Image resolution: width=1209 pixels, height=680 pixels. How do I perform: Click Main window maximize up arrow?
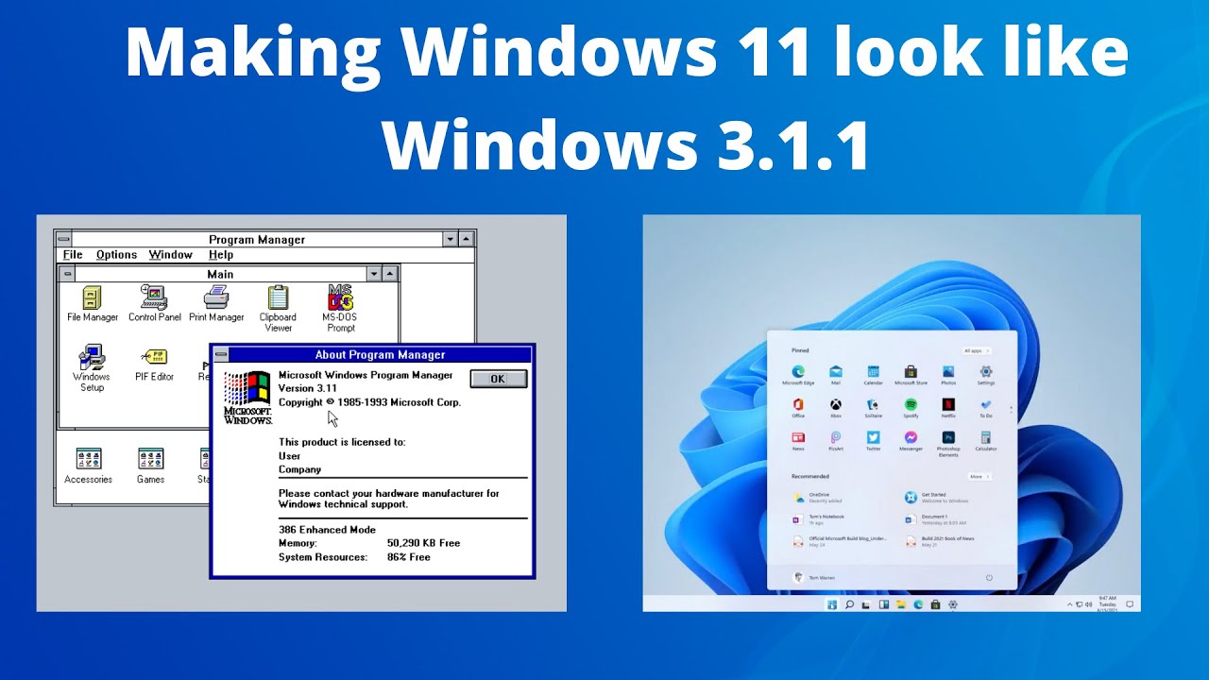pyautogui.click(x=390, y=274)
